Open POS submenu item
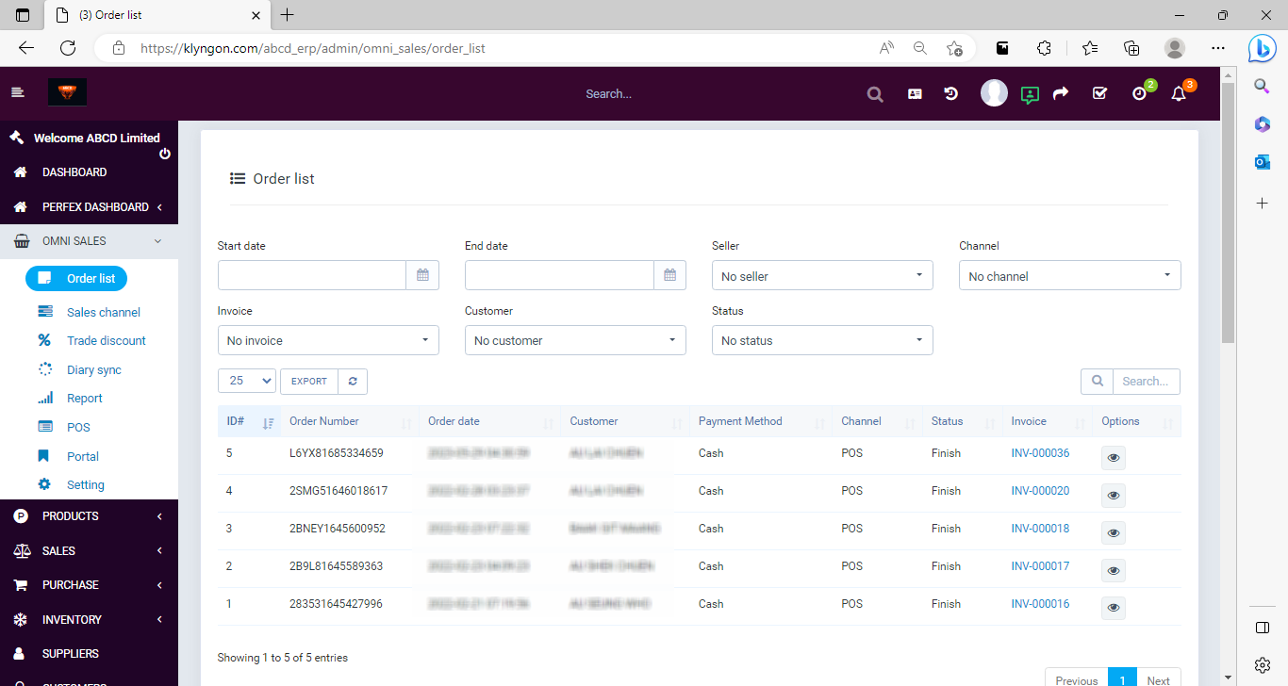 78,427
